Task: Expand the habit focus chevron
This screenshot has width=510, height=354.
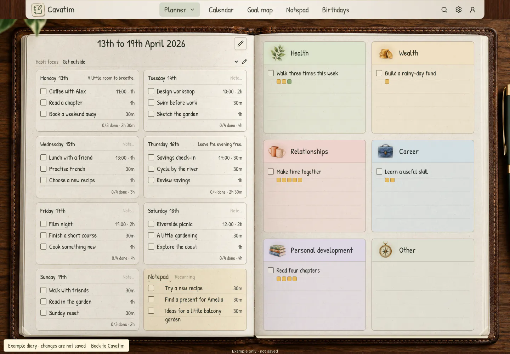Action: [236, 62]
